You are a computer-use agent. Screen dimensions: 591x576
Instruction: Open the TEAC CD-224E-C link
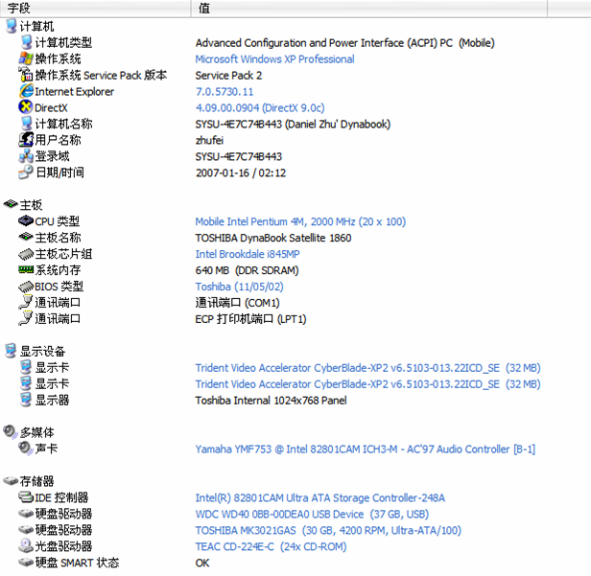[271, 546]
